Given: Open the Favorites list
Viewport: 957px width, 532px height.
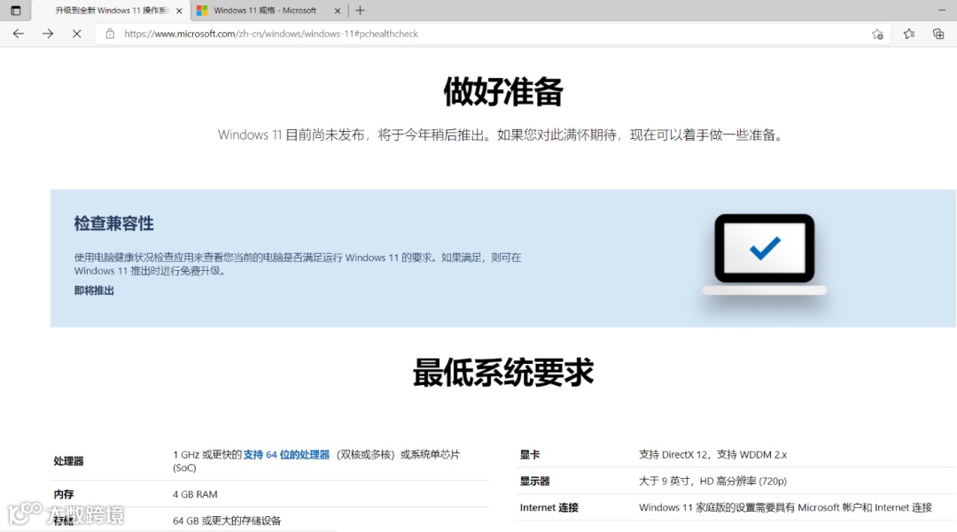Looking at the screenshot, I should pos(909,34).
